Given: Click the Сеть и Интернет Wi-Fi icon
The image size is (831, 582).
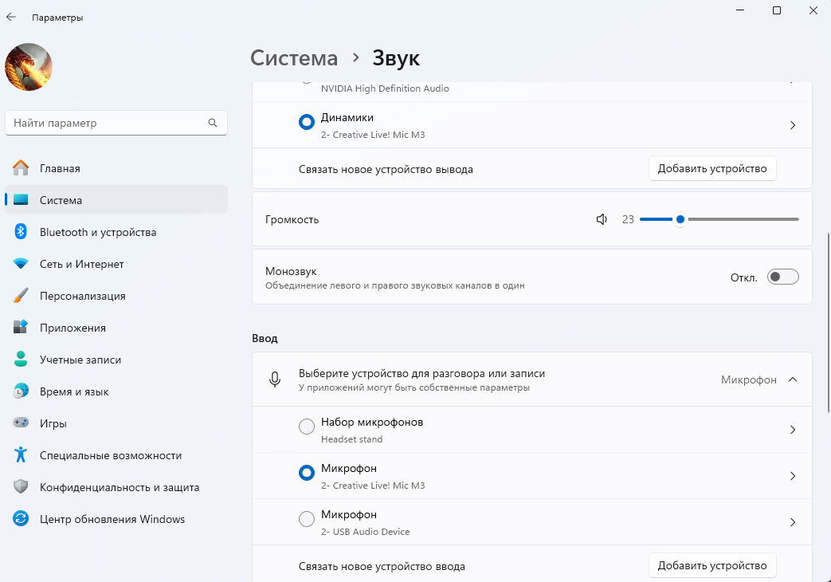Looking at the screenshot, I should 21,264.
